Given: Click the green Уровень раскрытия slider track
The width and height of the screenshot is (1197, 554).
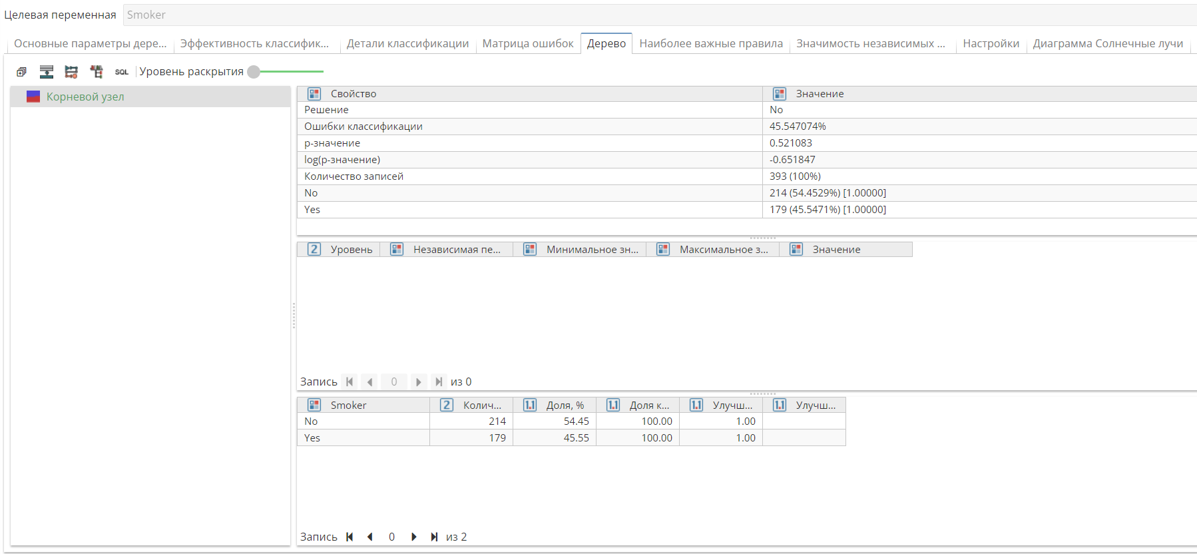Looking at the screenshot, I should click(292, 71).
